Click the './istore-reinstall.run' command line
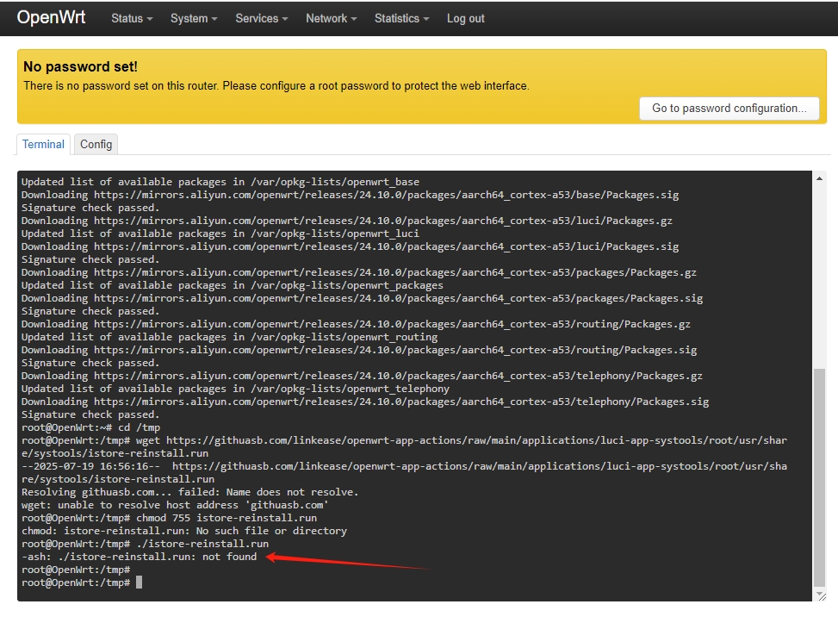 point(145,544)
